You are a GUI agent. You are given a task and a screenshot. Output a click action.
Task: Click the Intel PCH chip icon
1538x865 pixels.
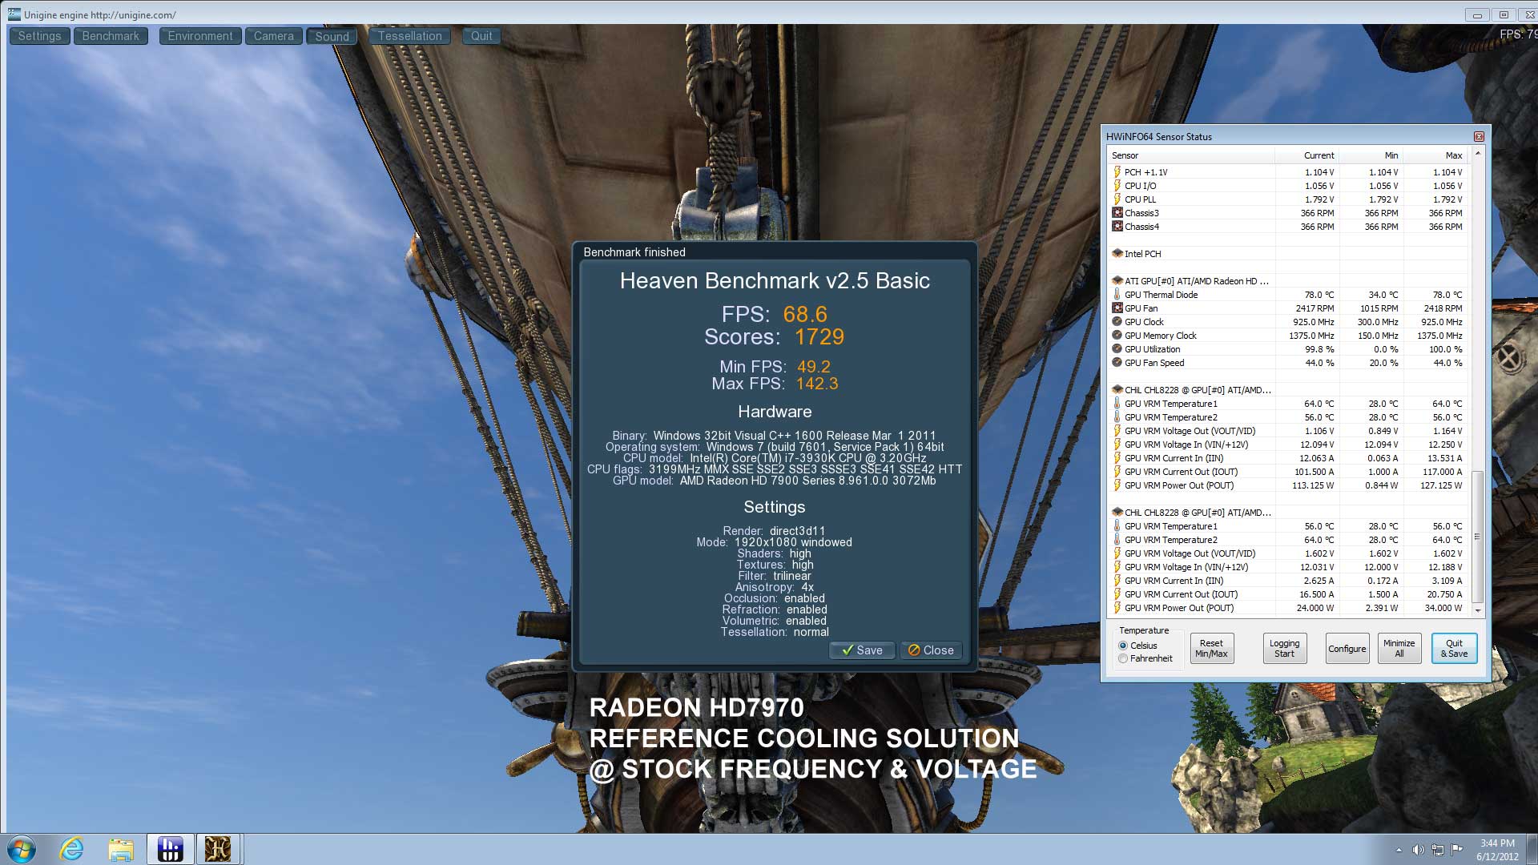[x=1117, y=254]
